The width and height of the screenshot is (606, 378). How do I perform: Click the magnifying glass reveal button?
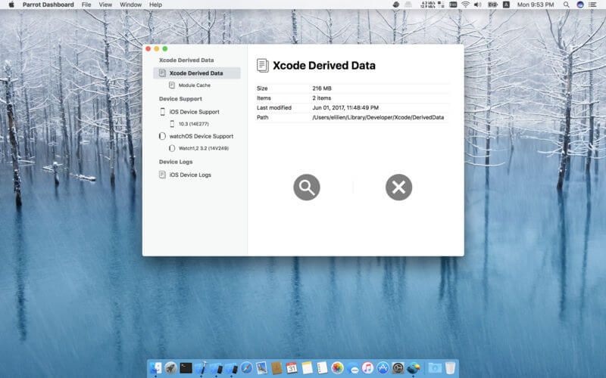click(307, 187)
